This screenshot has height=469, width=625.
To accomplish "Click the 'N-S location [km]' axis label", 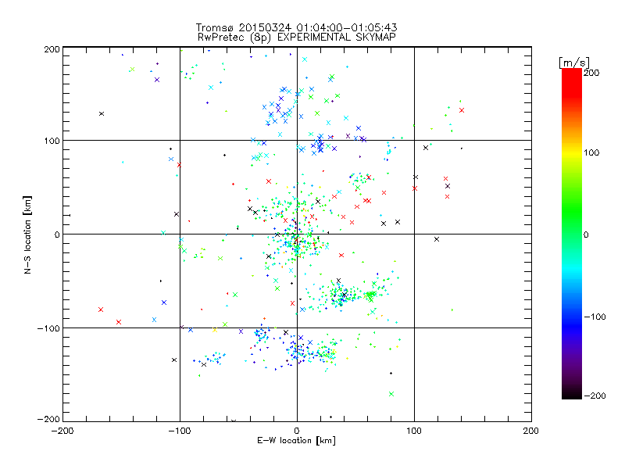I will tap(27, 235).
